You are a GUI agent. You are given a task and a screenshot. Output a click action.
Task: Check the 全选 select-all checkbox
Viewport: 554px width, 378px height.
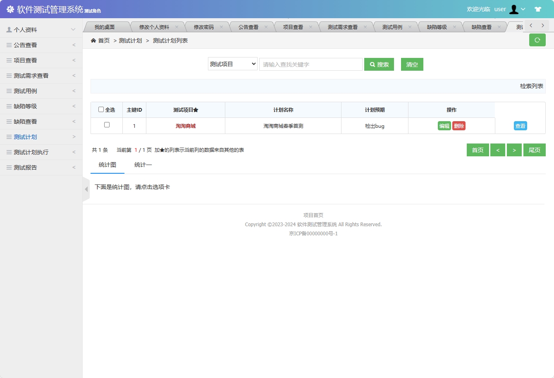coord(101,109)
